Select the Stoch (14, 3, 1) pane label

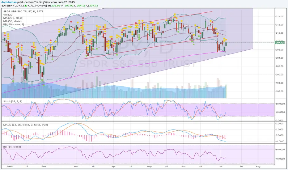tap(13, 101)
